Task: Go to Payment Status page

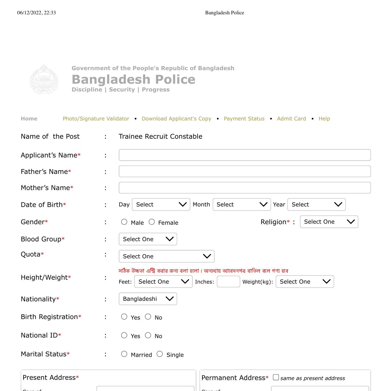Action: click(x=244, y=119)
